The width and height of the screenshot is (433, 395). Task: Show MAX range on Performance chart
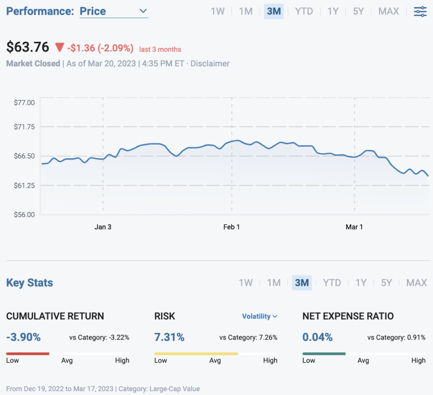(388, 11)
